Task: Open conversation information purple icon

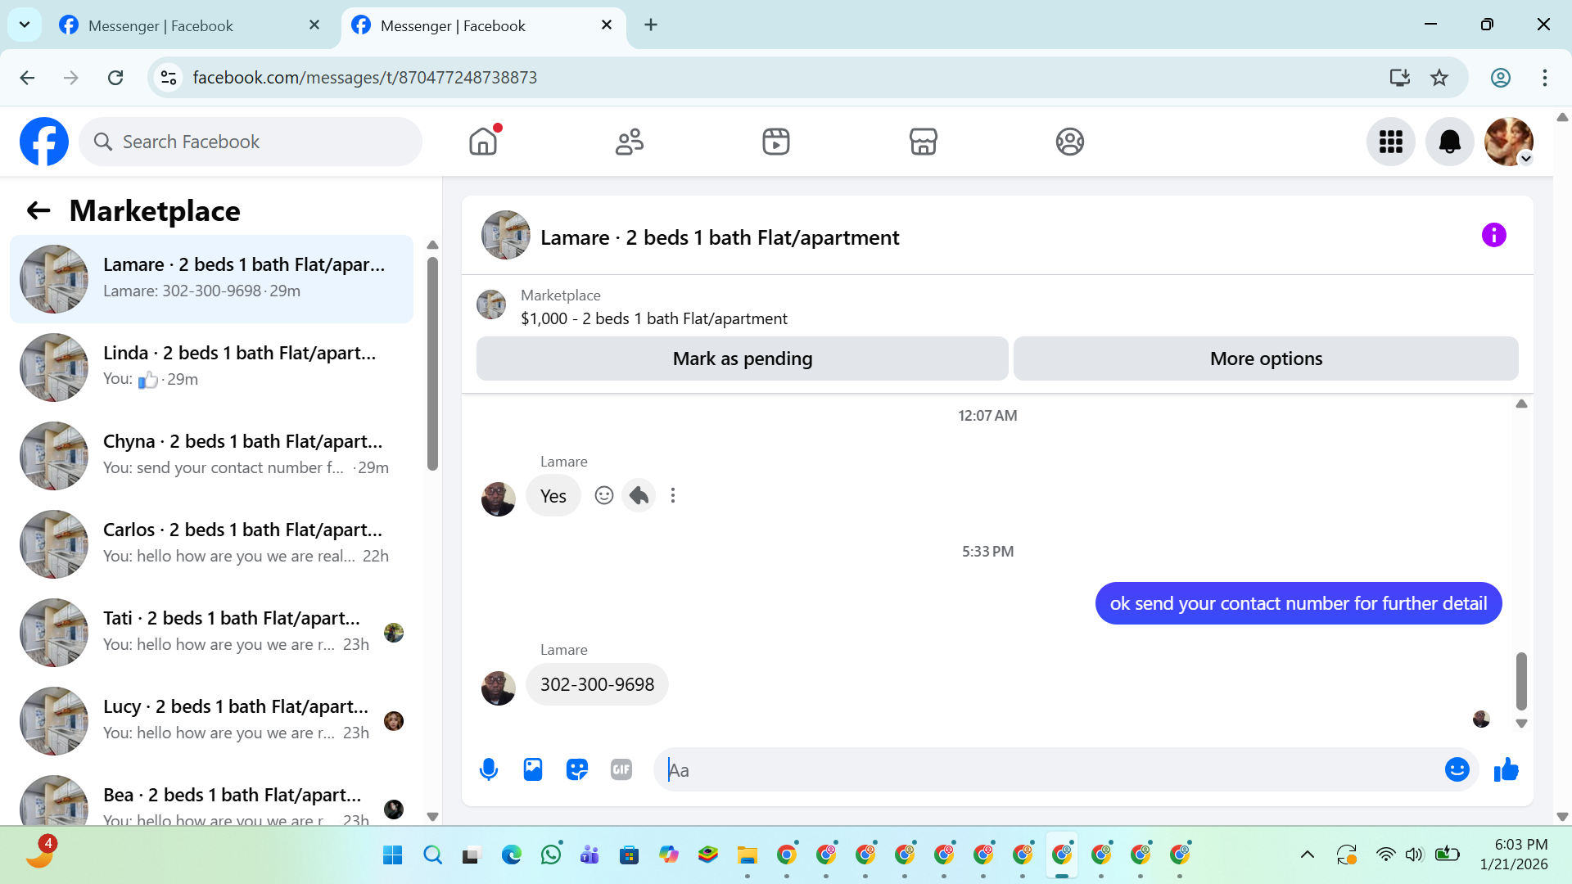Action: point(1493,236)
